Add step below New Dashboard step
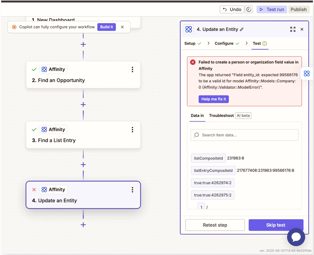This screenshot has height=255, width=314. pos(83,44)
